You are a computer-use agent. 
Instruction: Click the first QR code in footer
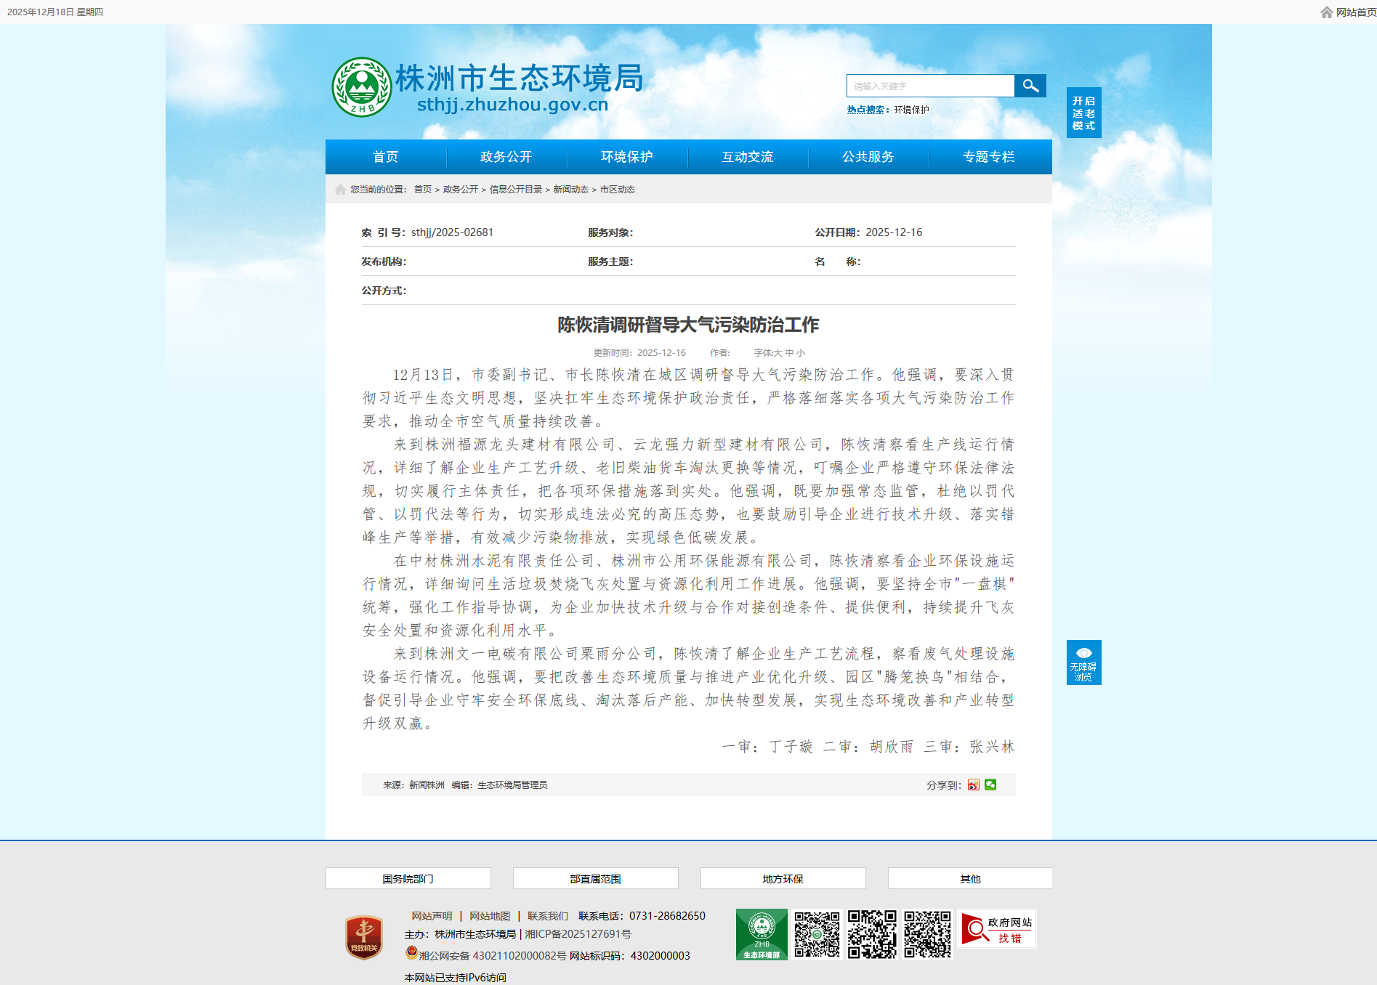pyautogui.click(x=817, y=934)
